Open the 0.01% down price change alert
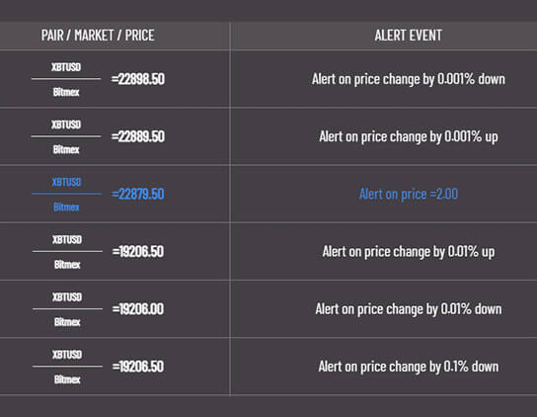The image size is (537, 417). coord(409,309)
